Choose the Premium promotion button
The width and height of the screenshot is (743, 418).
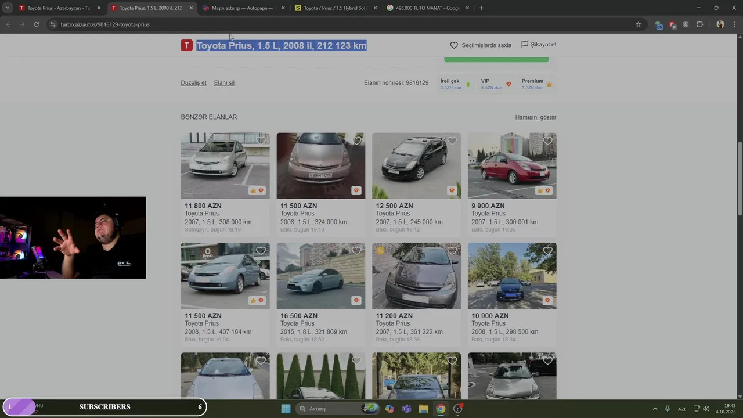click(537, 84)
